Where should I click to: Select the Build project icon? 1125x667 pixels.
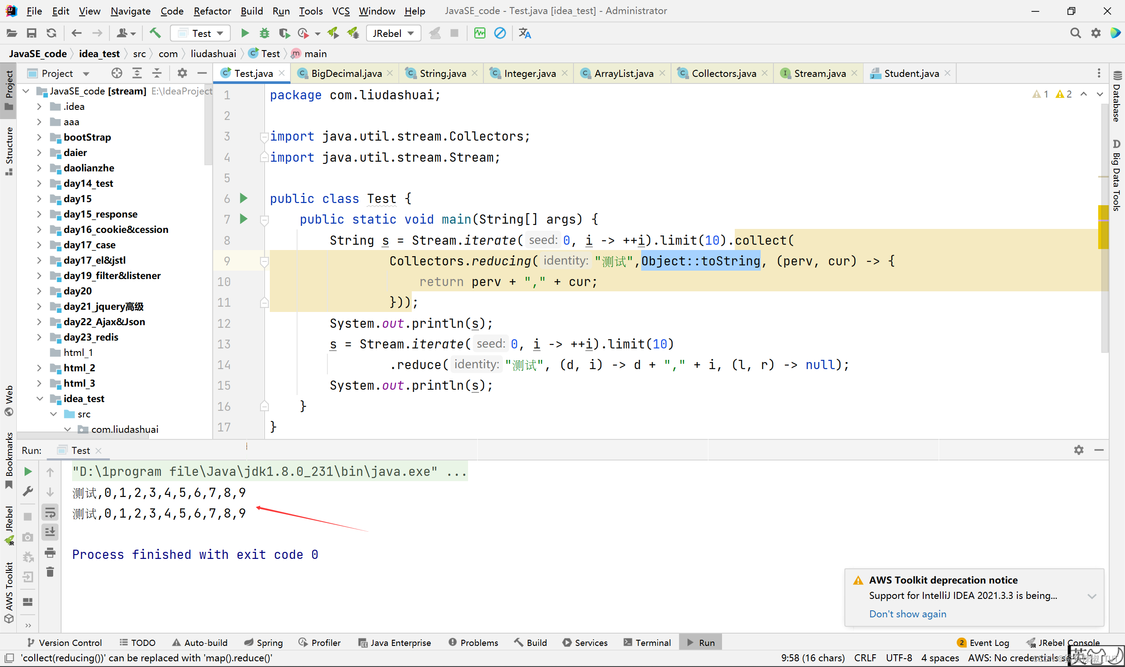156,33
